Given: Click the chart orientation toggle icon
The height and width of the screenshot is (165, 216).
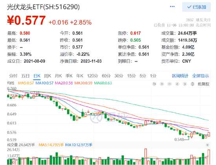Looking at the screenshot, I should (192, 84).
